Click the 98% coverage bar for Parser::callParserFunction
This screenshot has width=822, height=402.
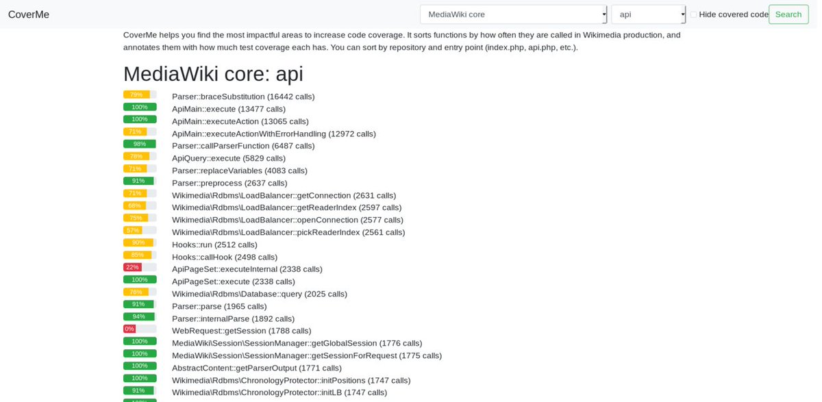[140, 144]
